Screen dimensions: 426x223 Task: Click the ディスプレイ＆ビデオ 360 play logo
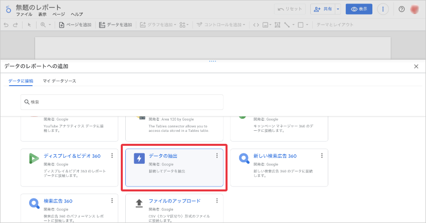[x=34, y=158]
